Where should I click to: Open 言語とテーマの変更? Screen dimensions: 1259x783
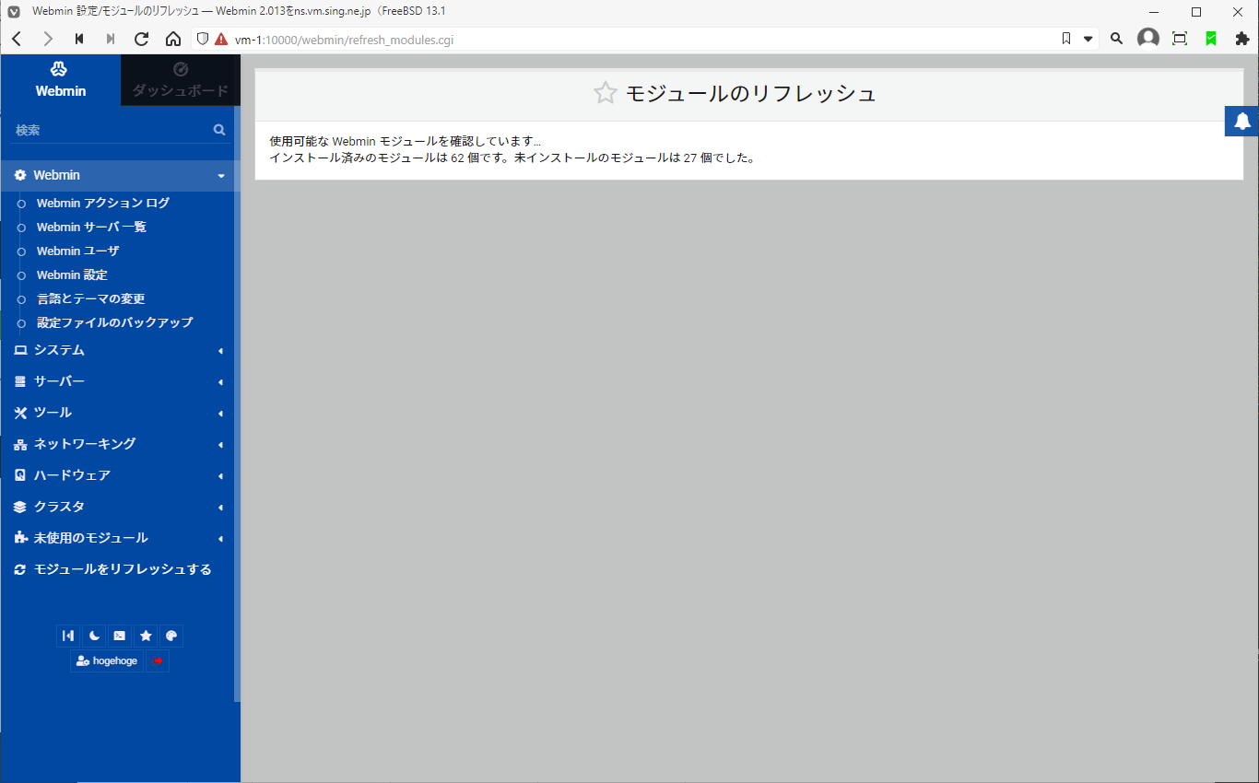pyautogui.click(x=90, y=298)
